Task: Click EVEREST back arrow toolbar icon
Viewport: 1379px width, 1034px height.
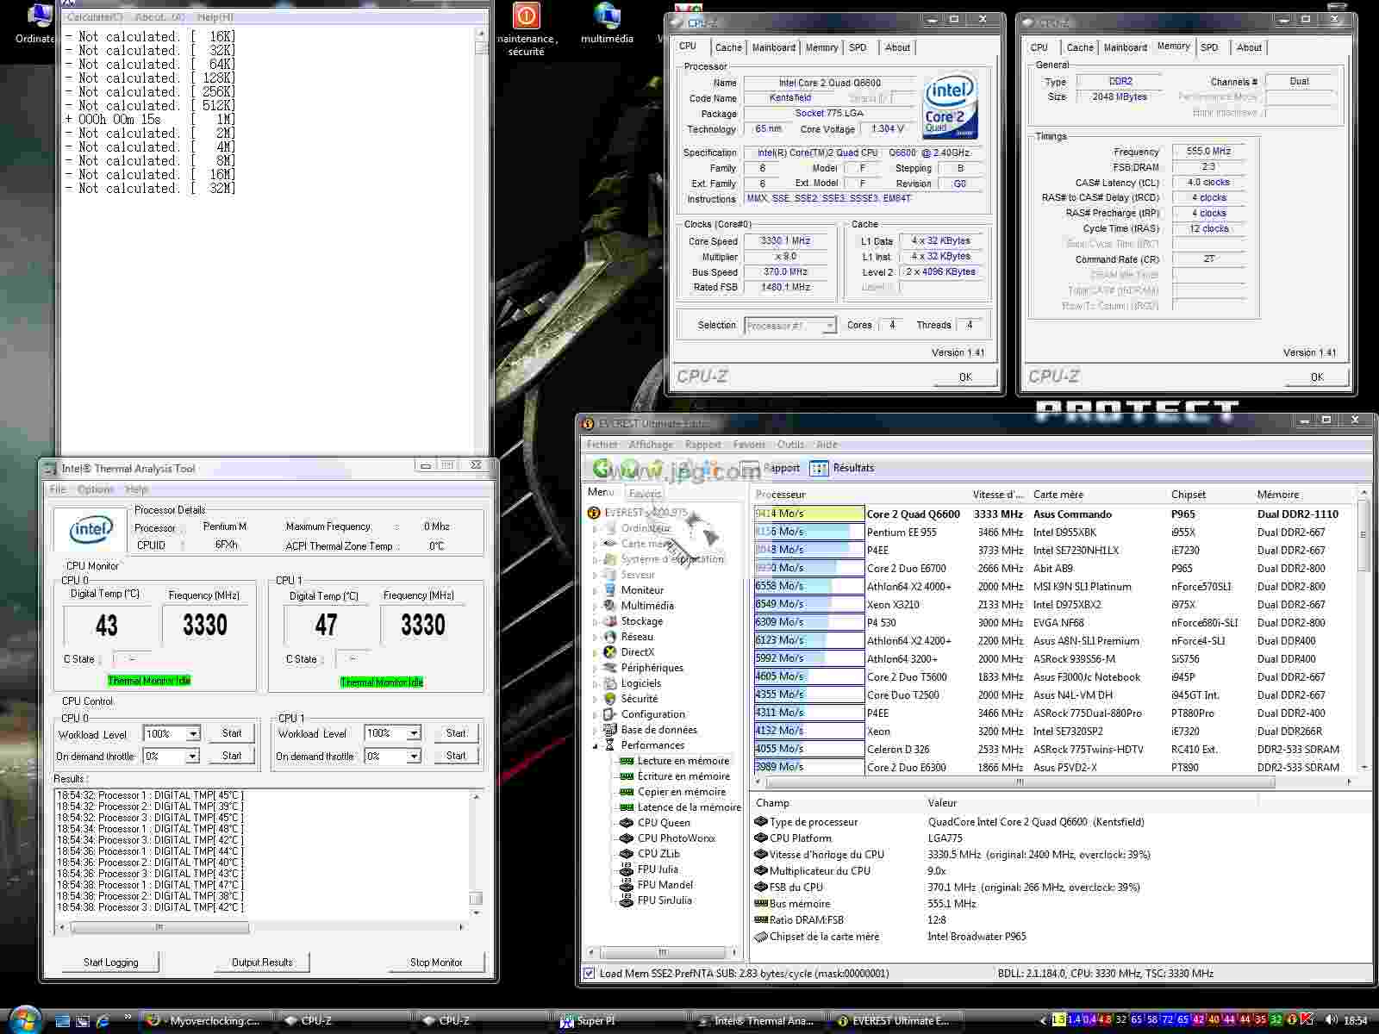Action: point(602,468)
